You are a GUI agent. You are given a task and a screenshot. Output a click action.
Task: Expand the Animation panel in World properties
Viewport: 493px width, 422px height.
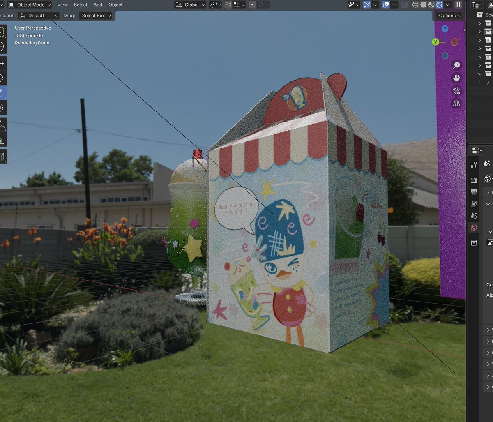click(x=488, y=376)
